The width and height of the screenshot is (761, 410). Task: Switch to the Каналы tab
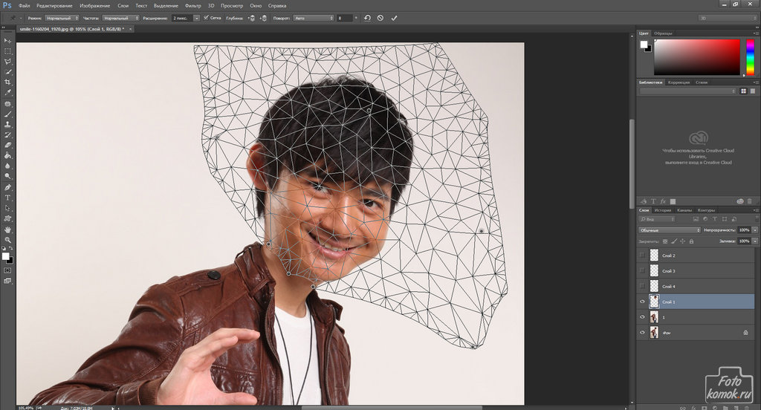(684, 210)
